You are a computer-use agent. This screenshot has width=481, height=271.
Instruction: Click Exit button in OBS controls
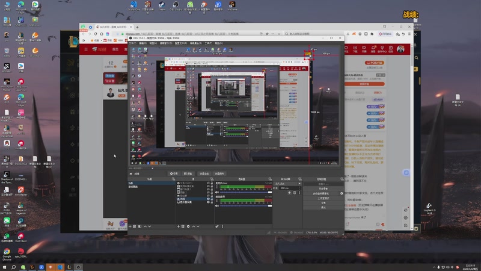[323, 207]
